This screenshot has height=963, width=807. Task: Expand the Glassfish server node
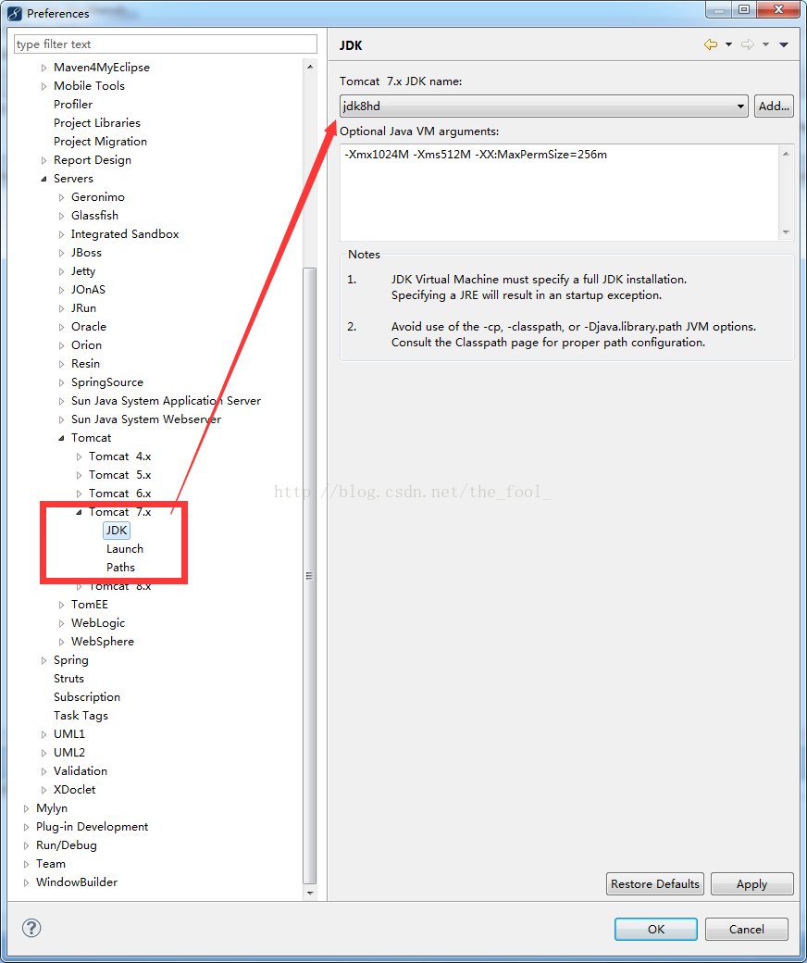61,216
